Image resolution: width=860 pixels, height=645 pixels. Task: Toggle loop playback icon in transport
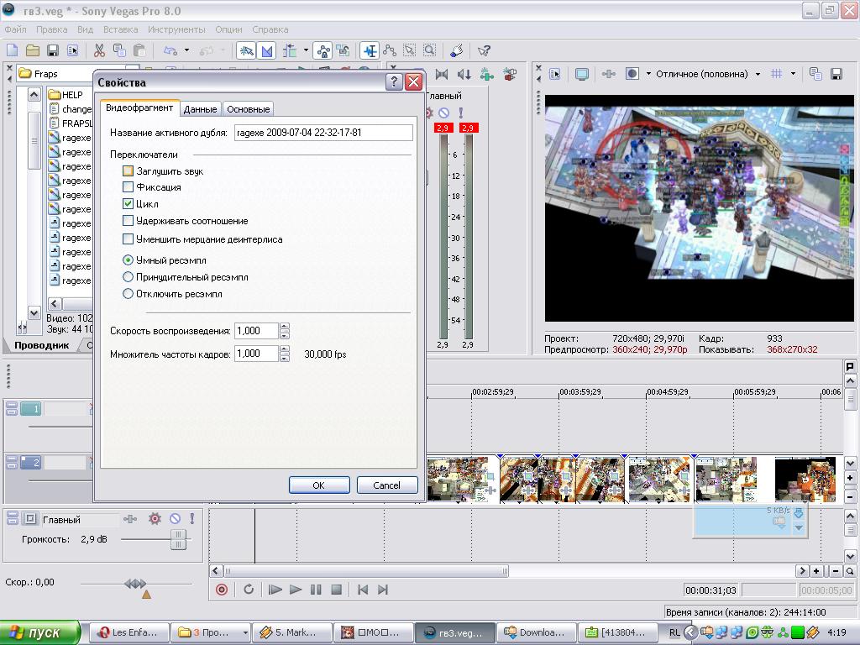(249, 590)
